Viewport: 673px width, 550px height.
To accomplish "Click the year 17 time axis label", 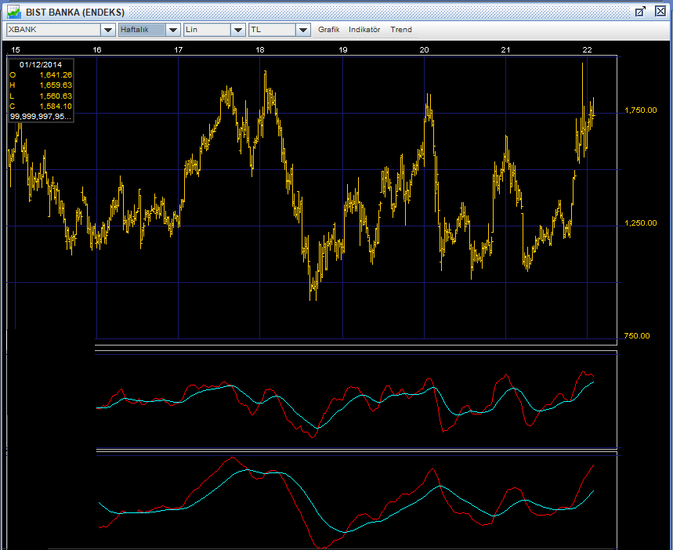I will tap(178, 50).
